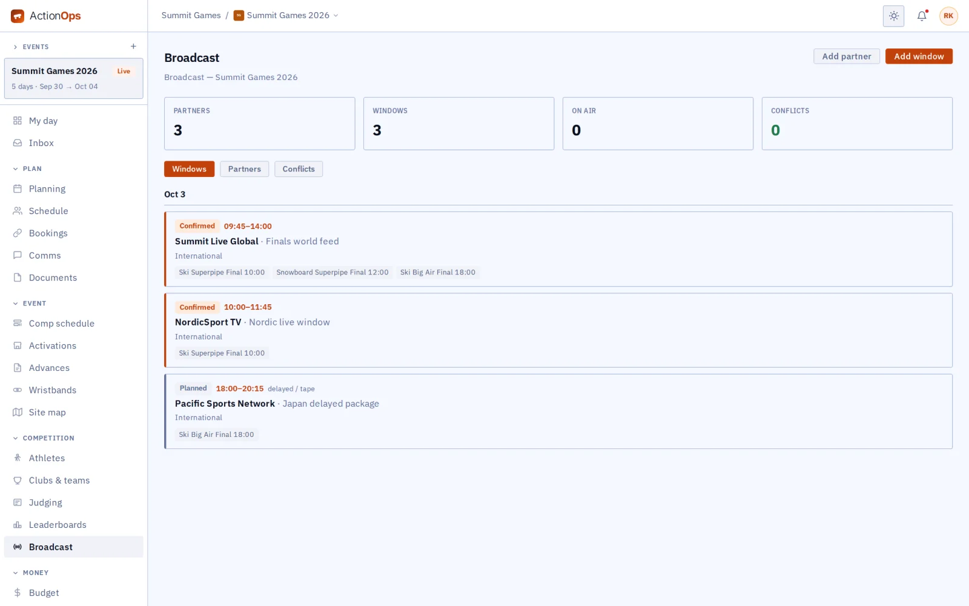This screenshot has height=606, width=969.
Task: Select Broadcast in the sidebar
Action: [74, 547]
